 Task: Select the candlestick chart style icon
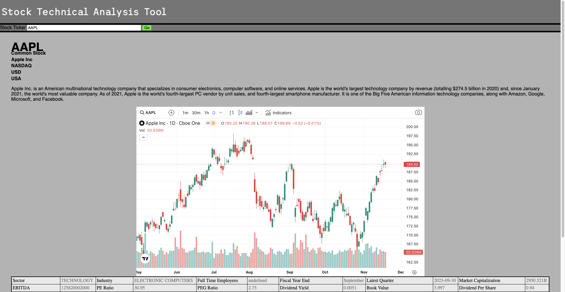[x=240, y=113]
